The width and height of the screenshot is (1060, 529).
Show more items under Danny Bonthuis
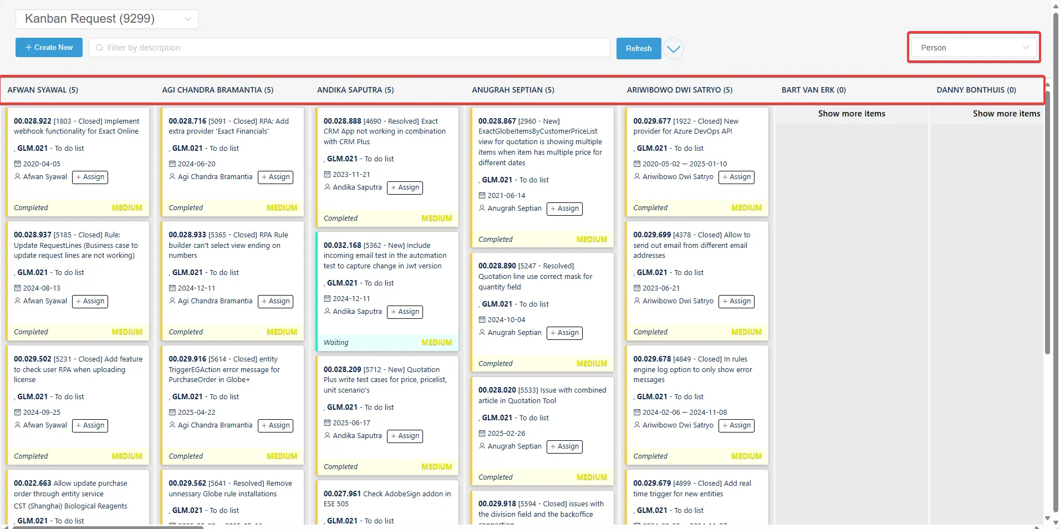(x=1006, y=113)
